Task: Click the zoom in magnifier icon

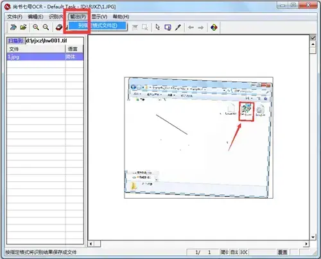Action: (x=36, y=27)
